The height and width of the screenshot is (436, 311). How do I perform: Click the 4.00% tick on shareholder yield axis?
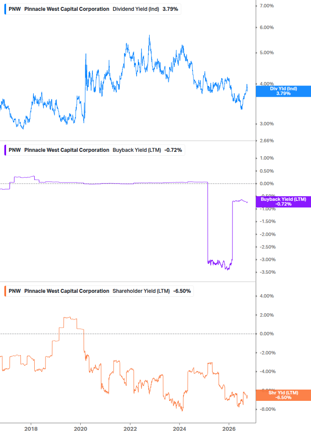pyautogui.click(x=266, y=296)
